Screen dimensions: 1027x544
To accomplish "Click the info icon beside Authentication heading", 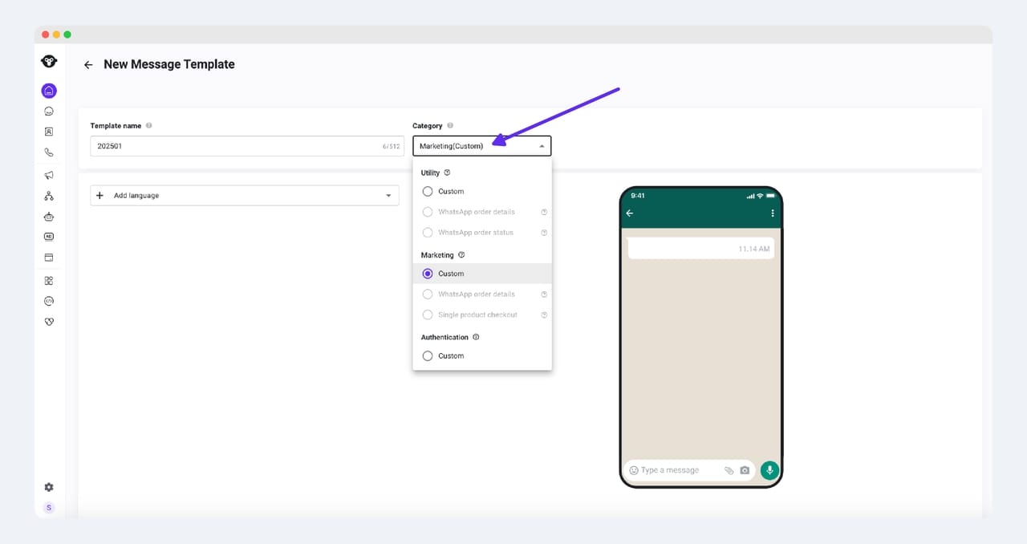I will [x=476, y=337].
